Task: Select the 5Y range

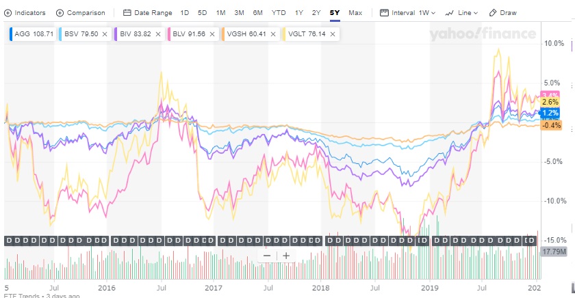Action: (335, 13)
